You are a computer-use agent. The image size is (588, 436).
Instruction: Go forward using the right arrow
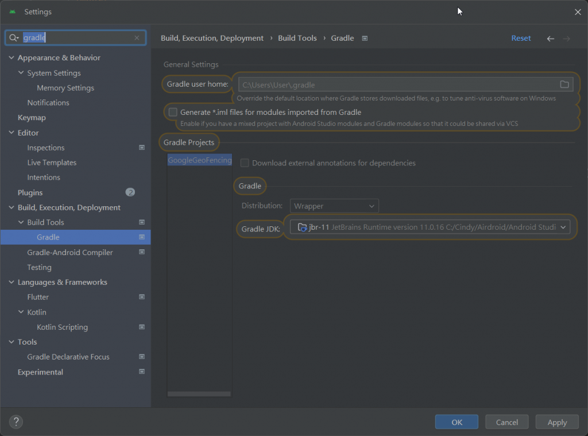(x=566, y=38)
